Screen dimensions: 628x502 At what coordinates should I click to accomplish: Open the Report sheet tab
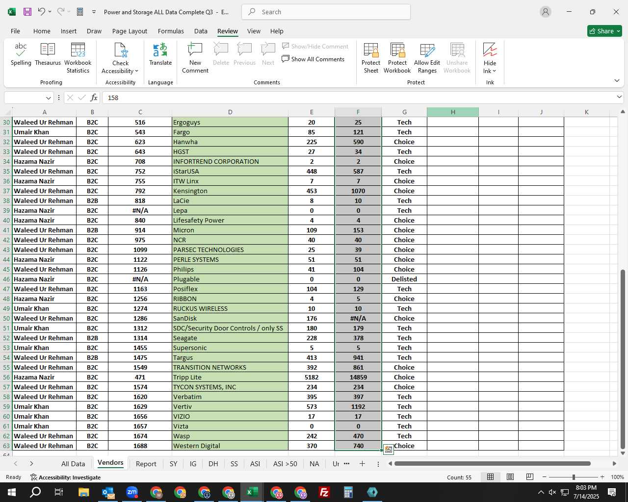point(146,464)
